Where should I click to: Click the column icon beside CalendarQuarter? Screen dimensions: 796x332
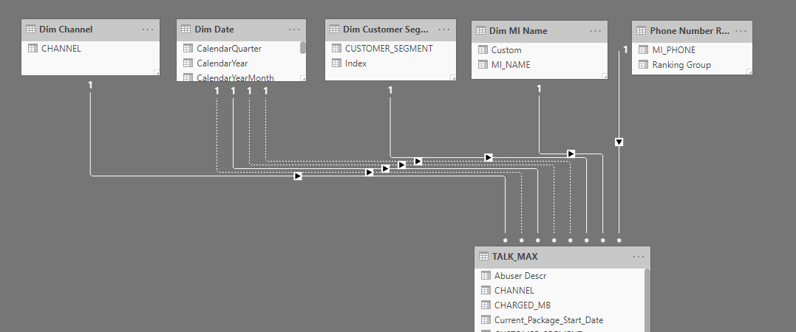point(188,49)
